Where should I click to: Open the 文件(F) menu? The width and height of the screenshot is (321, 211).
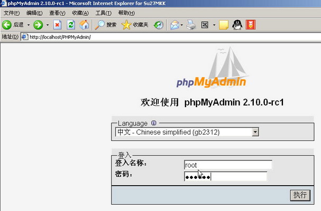click(12, 13)
